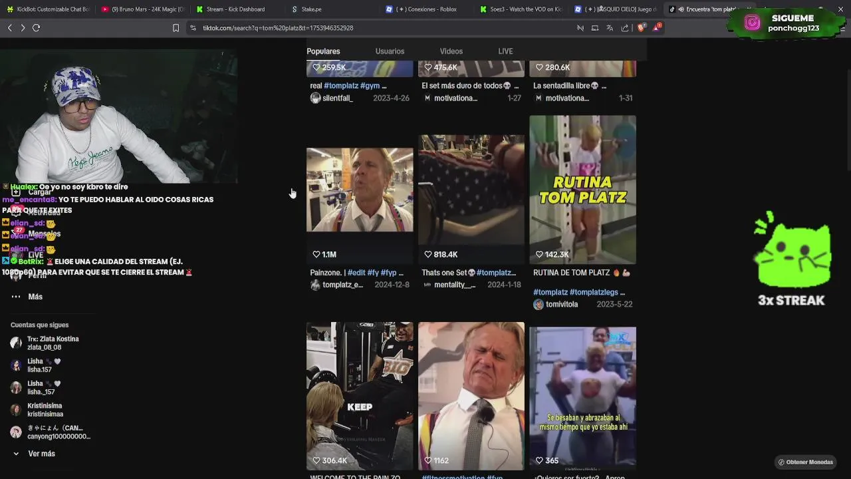Switch to Stream - Kick Dashboard browser tab

(237, 9)
